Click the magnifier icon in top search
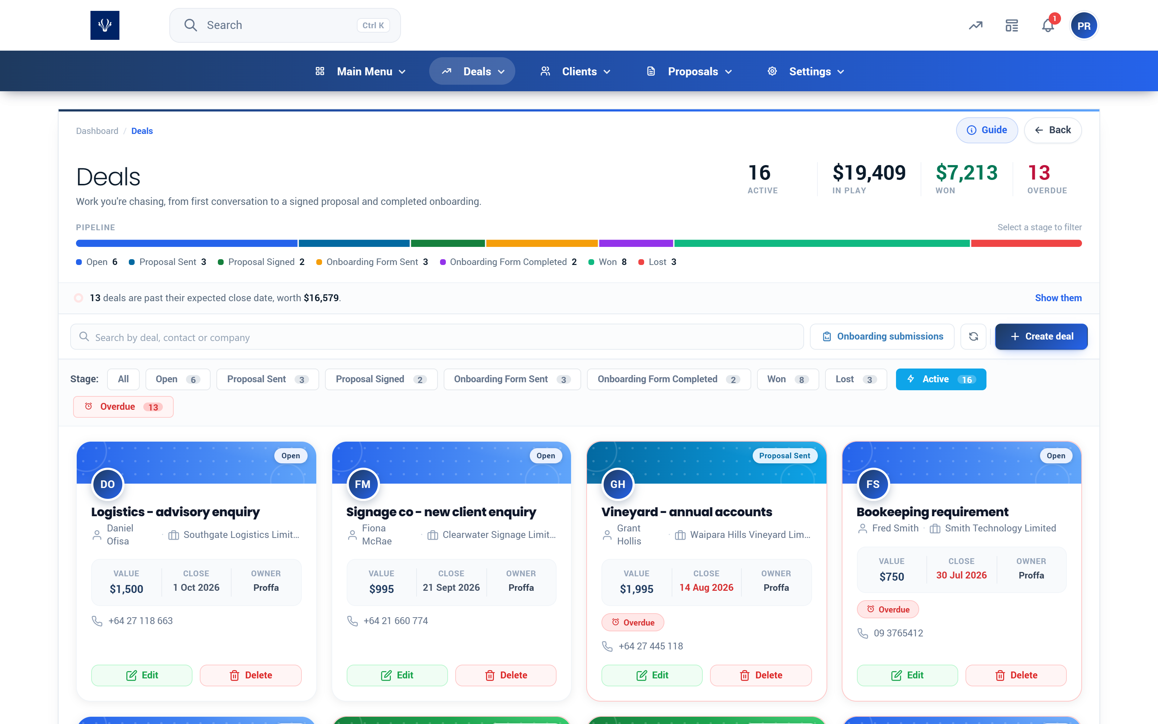This screenshot has height=724, width=1158. click(190, 25)
